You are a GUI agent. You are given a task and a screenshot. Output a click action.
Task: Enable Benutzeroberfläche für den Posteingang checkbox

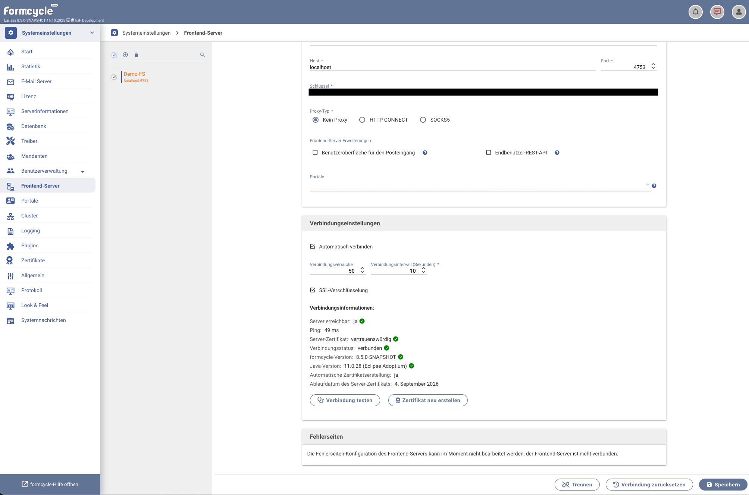(315, 153)
